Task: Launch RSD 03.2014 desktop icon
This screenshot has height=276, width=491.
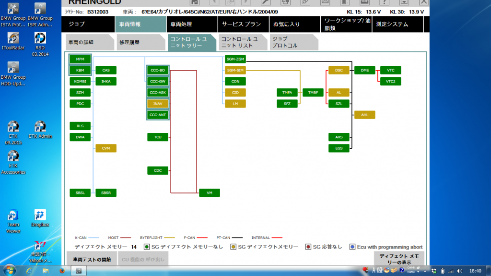Action: [40, 44]
